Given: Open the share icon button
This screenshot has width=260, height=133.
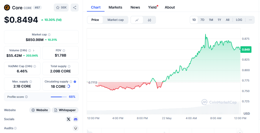Looking at the screenshot, I should [75, 8].
